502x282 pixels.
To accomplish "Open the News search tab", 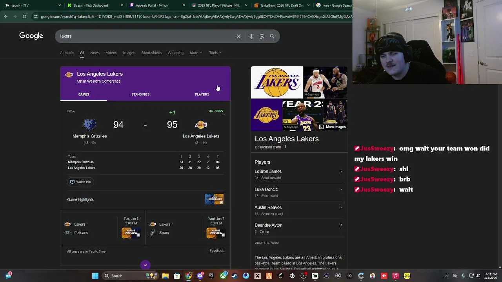I will [95, 52].
